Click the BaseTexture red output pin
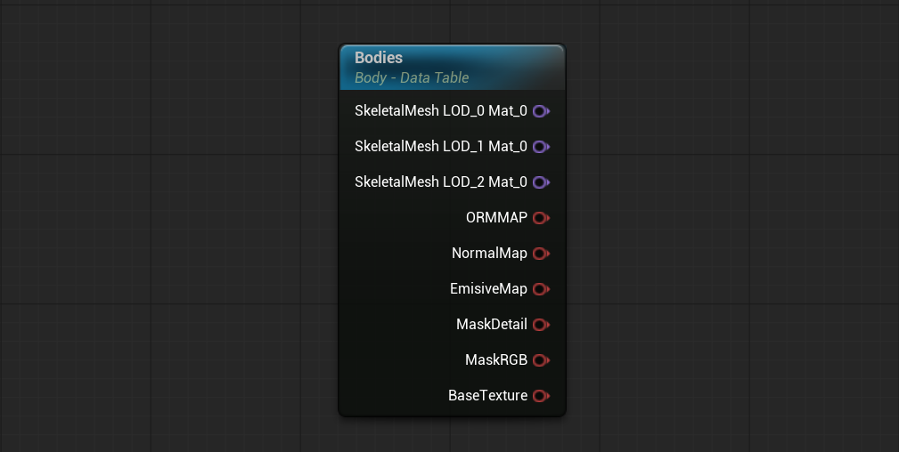The image size is (899, 452). click(541, 396)
